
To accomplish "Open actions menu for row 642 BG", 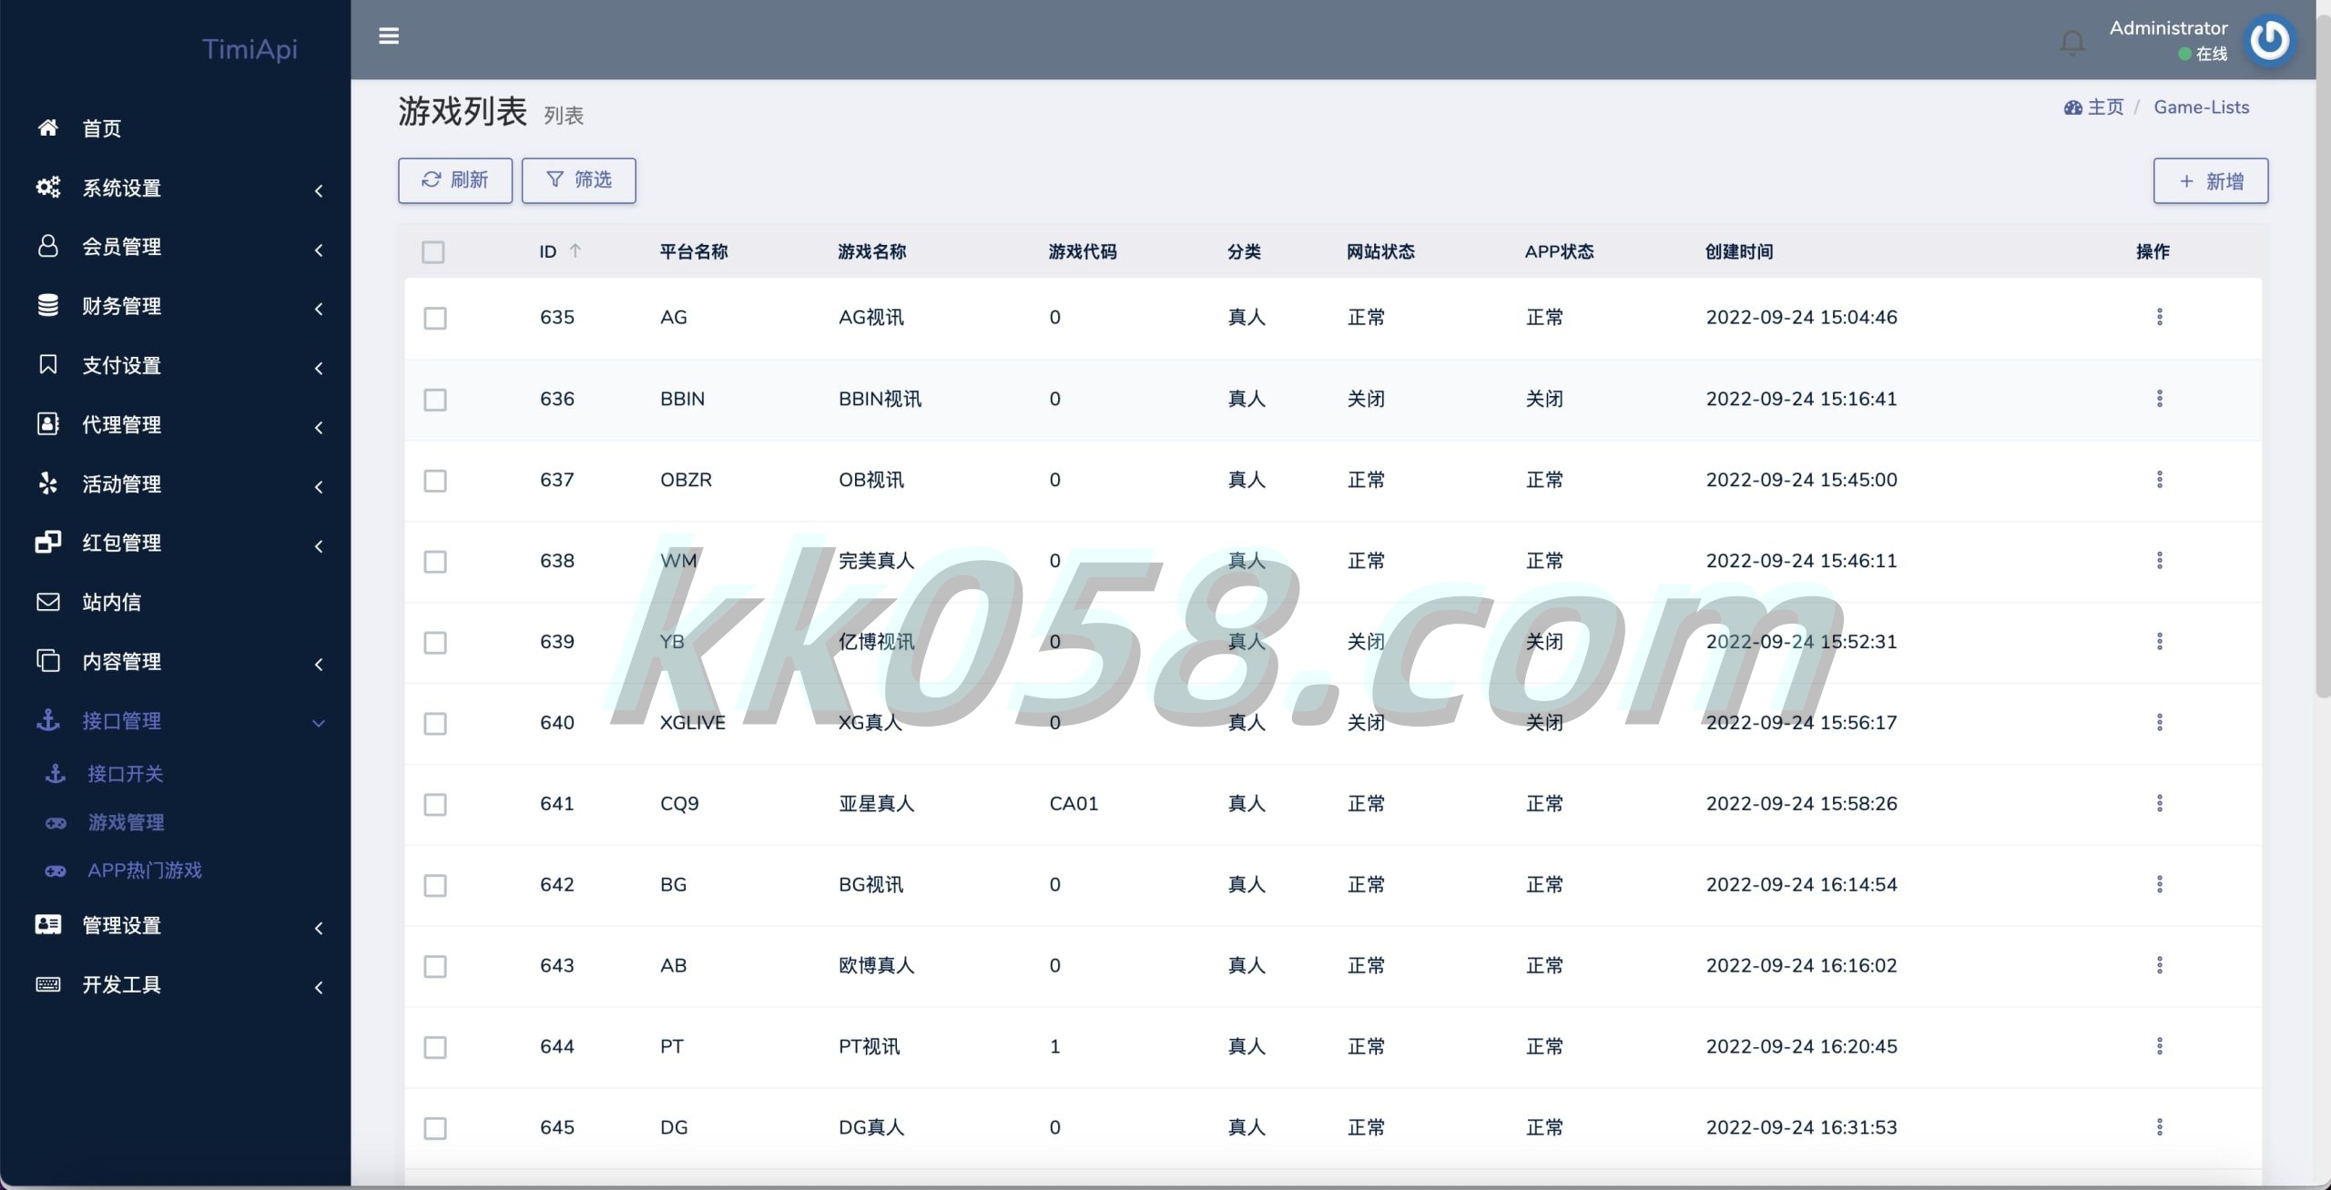I will (x=2159, y=884).
